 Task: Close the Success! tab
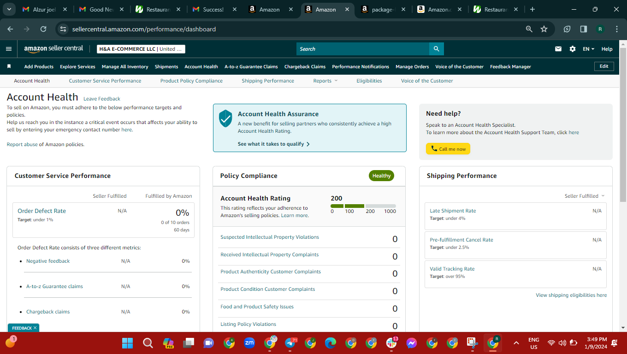click(234, 9)
